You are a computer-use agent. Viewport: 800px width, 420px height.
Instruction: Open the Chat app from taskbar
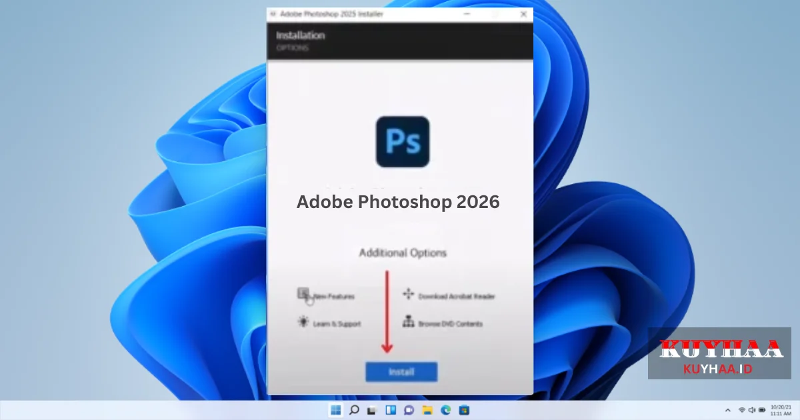point(409,411)
